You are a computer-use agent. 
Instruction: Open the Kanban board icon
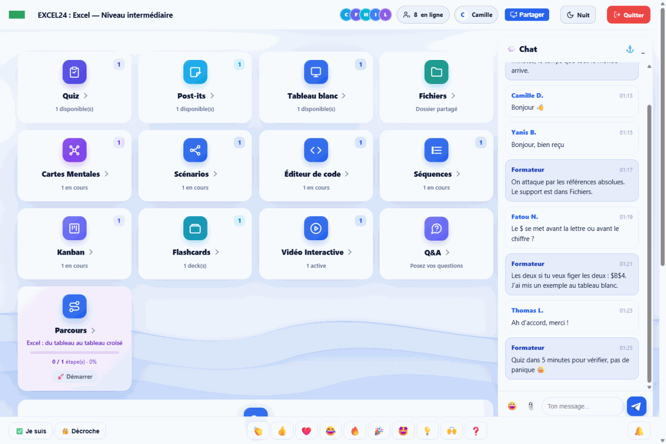(74, 228)
